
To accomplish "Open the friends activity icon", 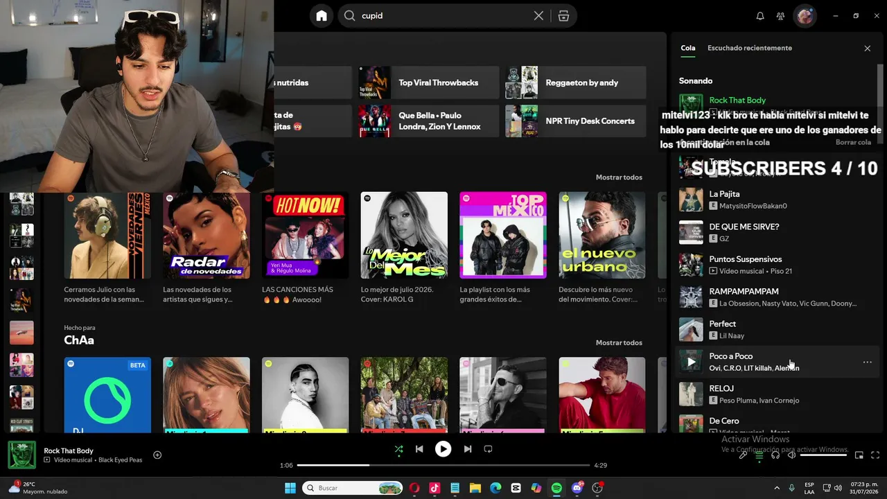I will tap(780, 16).
